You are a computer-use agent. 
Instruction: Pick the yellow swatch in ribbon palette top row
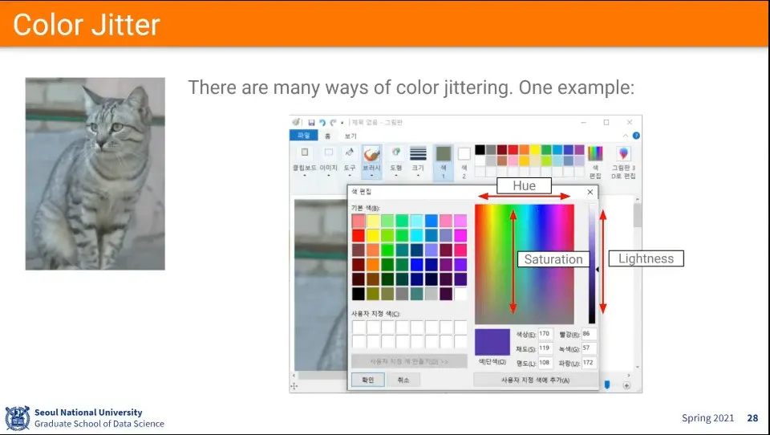[x=535, y=149]
